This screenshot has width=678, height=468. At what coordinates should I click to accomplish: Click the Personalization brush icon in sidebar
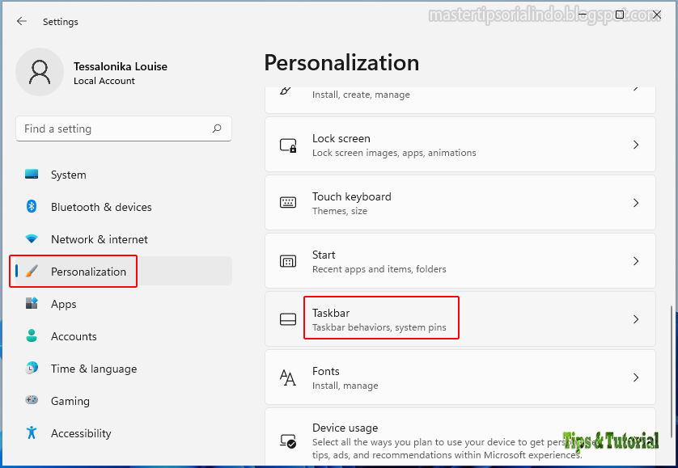(38, 271)
